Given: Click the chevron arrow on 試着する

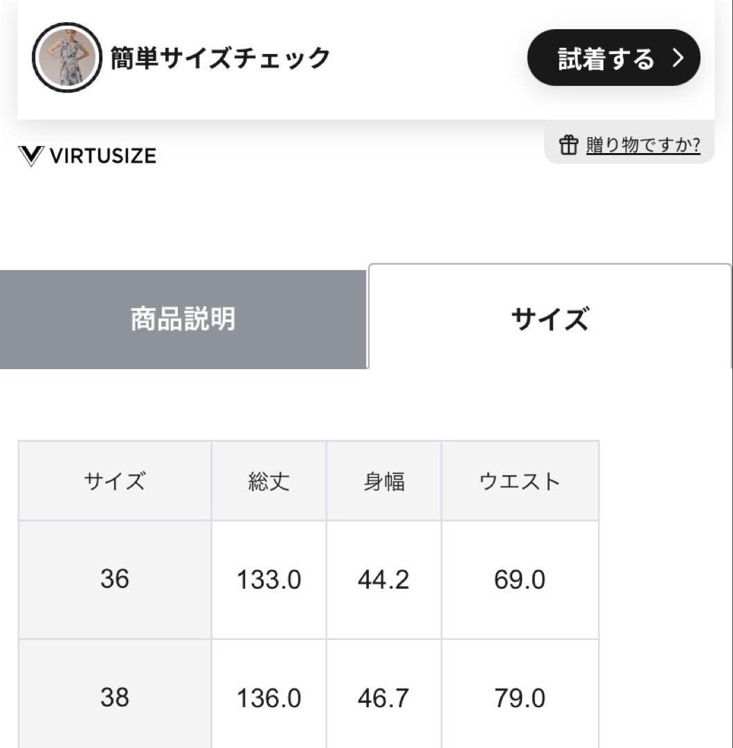Looking at the screenshot, I should click(x=678, y=58).
